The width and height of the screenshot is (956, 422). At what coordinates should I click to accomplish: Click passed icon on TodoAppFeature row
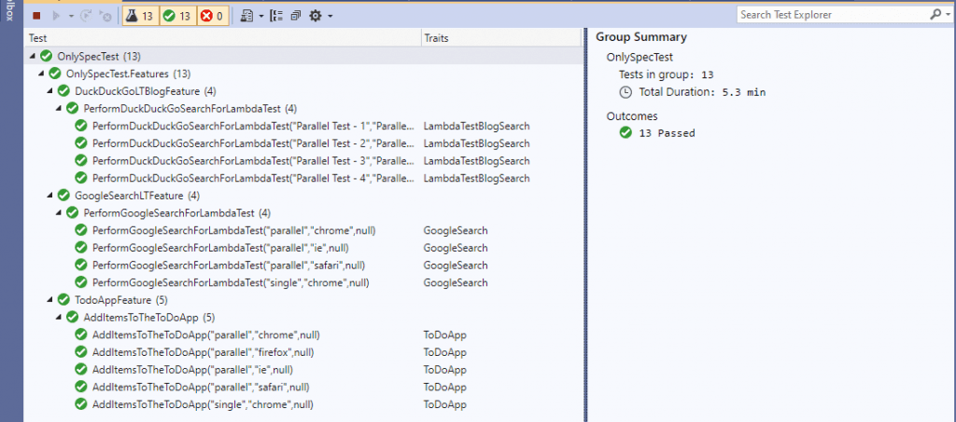pyautogui.click(x=63, y=300)
